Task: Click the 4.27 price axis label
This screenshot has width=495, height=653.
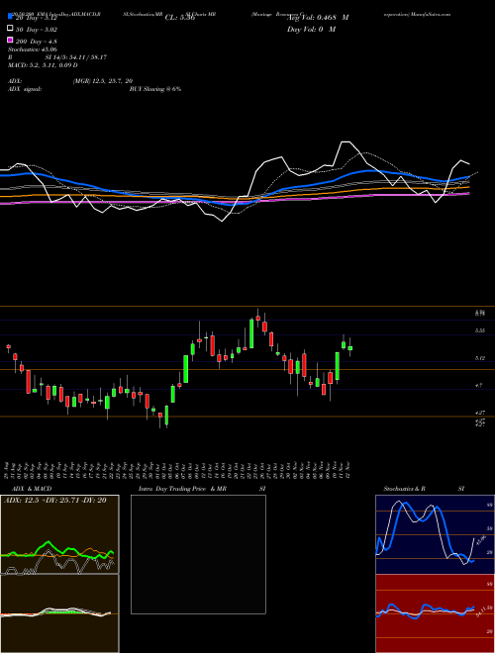Action: click(479, 413)
